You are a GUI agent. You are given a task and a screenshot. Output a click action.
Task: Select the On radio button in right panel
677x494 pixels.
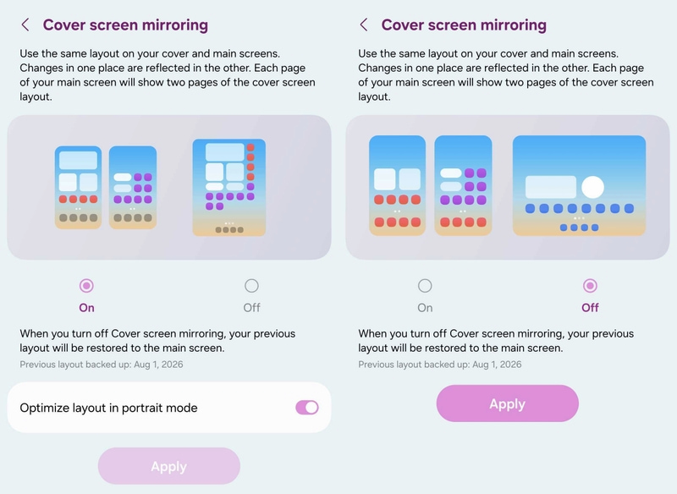tap(425, 286)
